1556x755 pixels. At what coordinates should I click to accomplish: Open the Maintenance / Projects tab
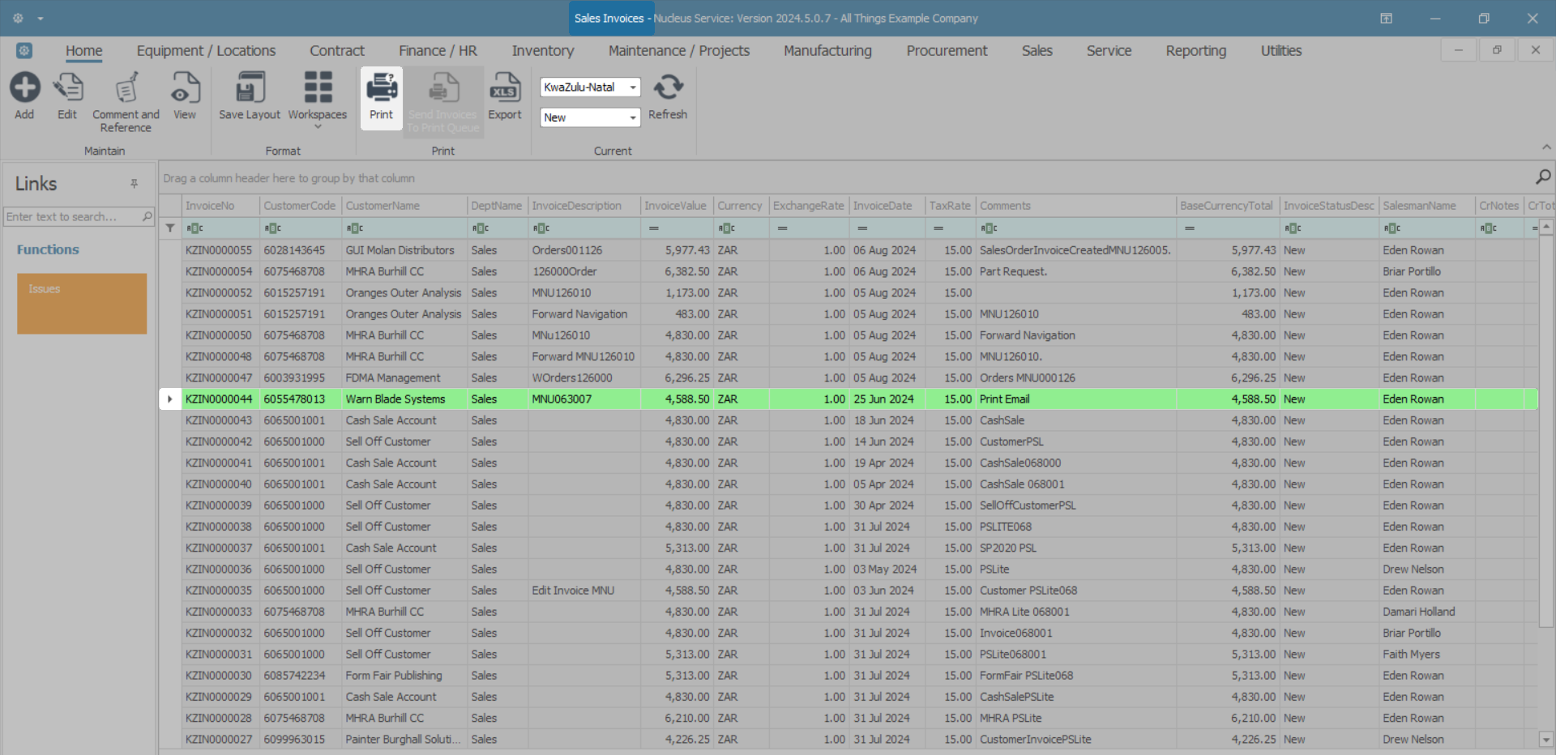pos(679,51)
